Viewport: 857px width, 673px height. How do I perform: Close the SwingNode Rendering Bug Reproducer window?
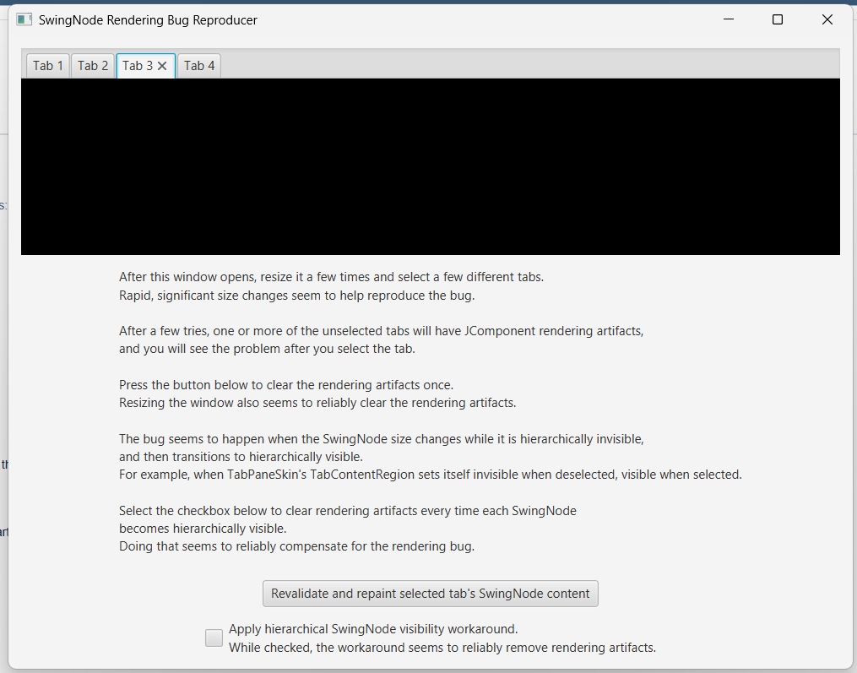827,19
